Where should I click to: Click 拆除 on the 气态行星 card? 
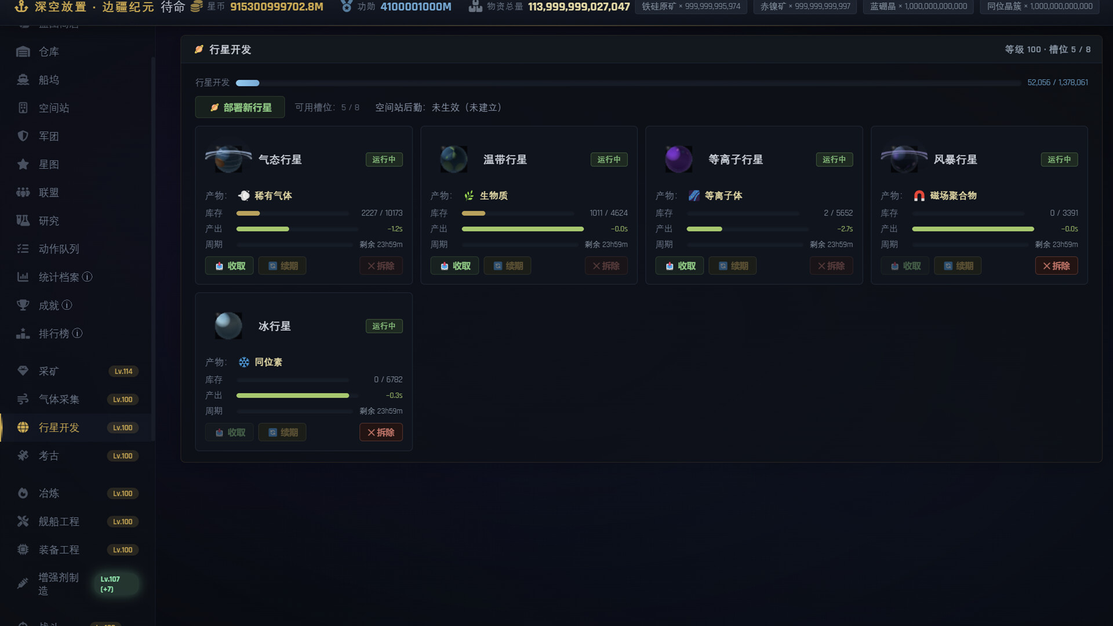point(381,266)
